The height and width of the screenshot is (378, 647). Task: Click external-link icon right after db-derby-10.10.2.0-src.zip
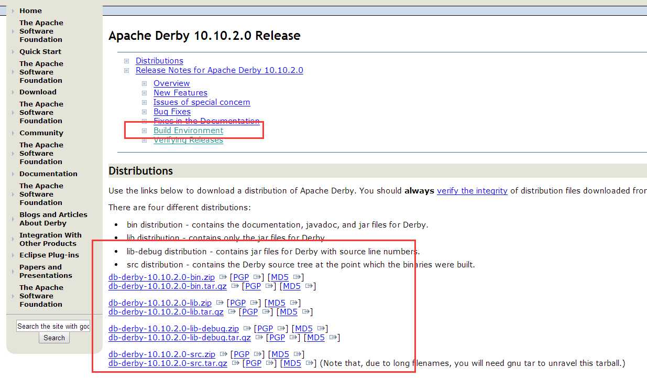[x=224, y=354]
